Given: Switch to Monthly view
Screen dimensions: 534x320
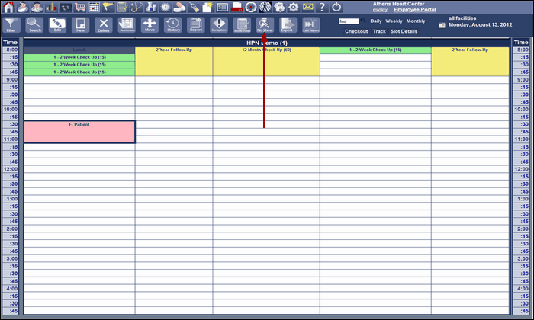Looking at the screenshot, I should point(416,21).
